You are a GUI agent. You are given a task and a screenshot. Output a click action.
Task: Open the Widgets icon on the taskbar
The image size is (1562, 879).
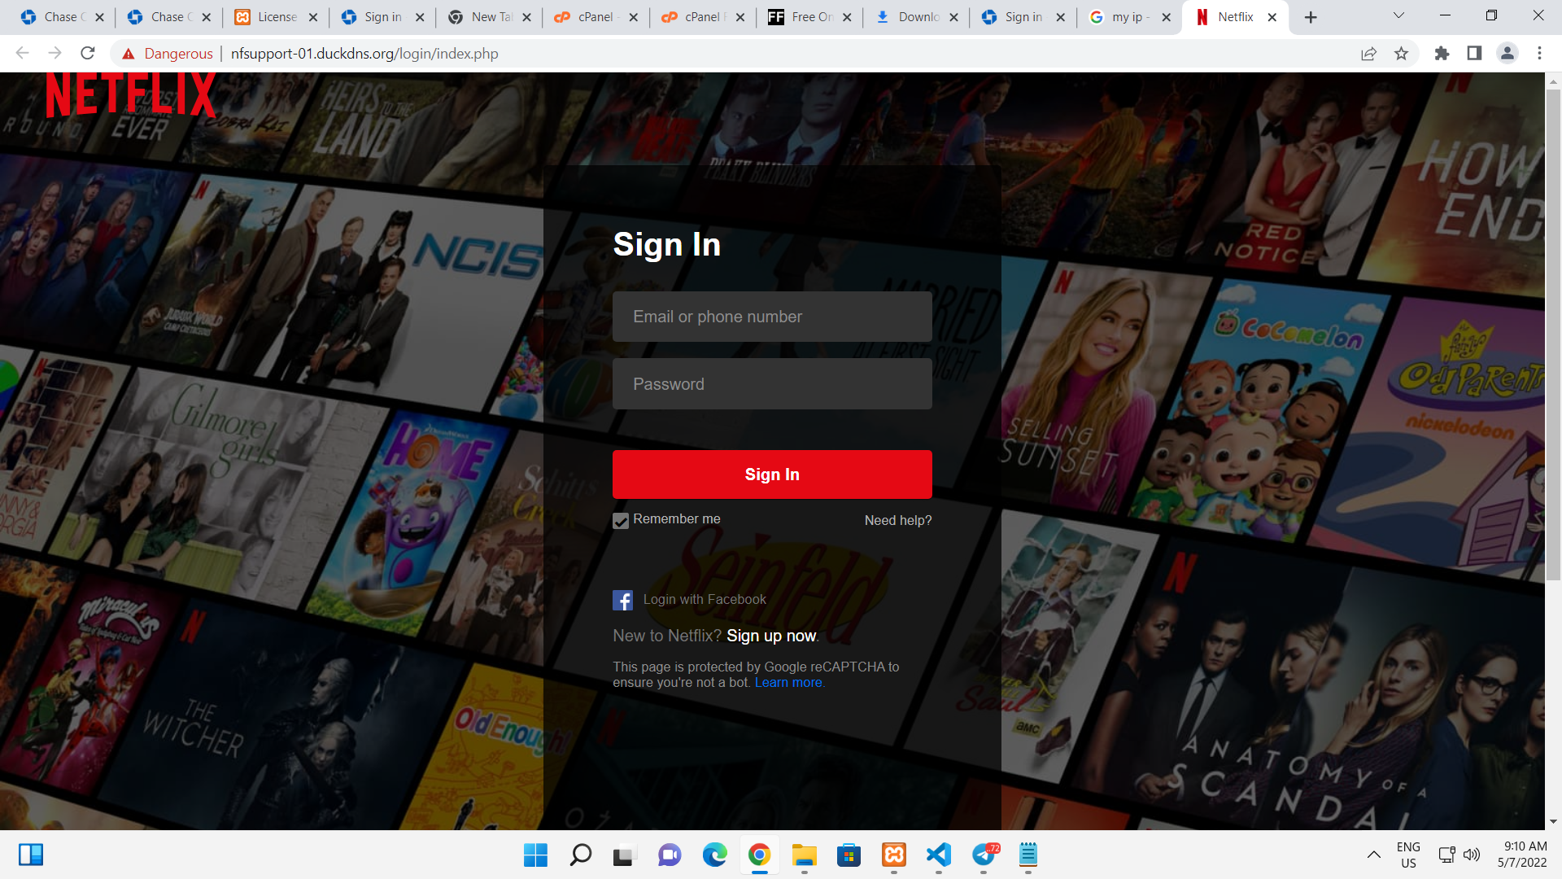click(x=31, y=855)
